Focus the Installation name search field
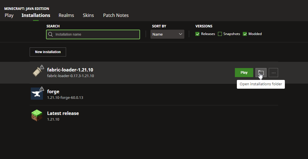 click(x=96, y=34)
